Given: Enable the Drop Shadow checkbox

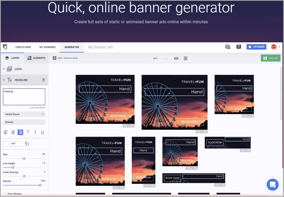Looking at the screenshot, I should click(4, 194).
